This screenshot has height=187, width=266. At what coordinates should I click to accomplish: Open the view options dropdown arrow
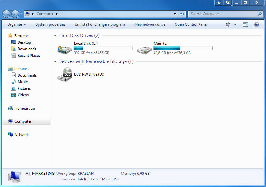pos(235,24)
